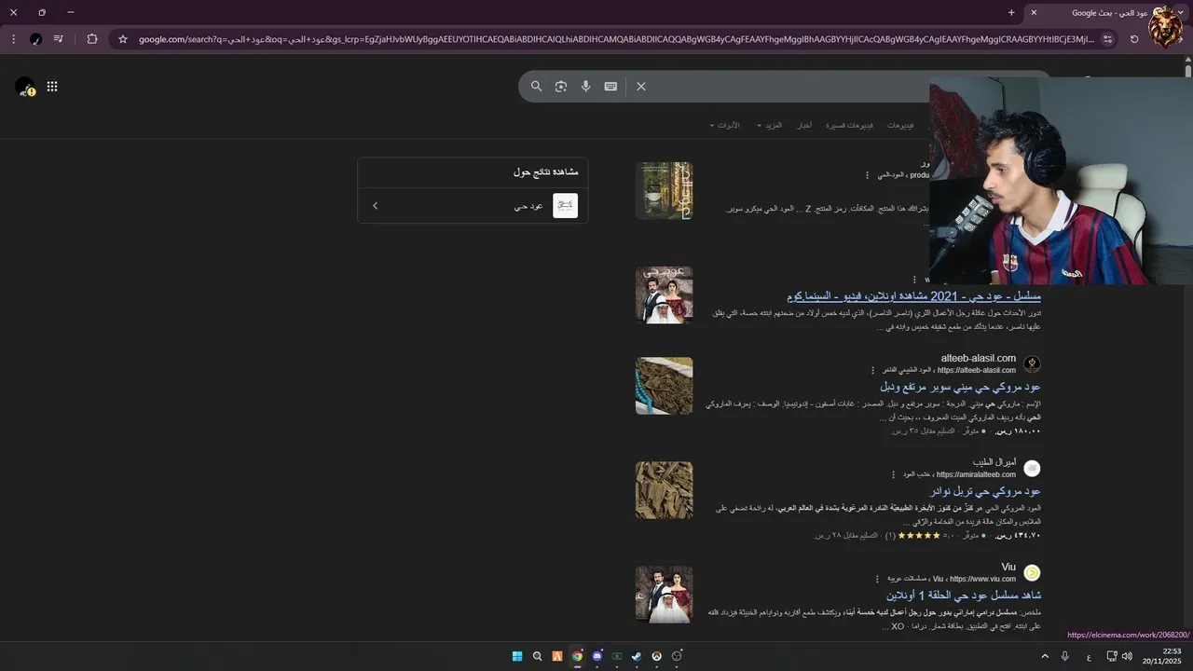Open link مسلسل - عود حي - 2021 مشاهدة اونلاين
Screen dimensions: 1193x671
point(913,295)
